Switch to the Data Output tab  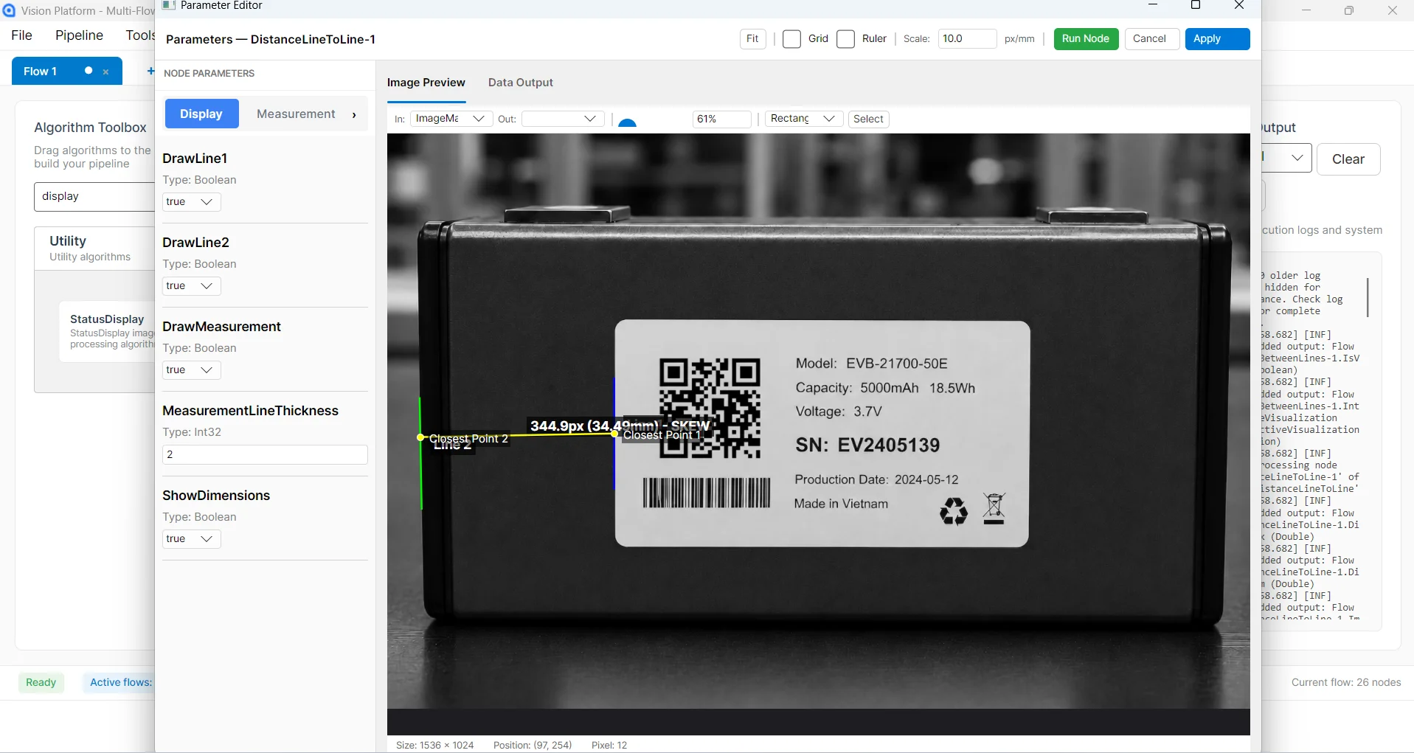pos(520,83)
